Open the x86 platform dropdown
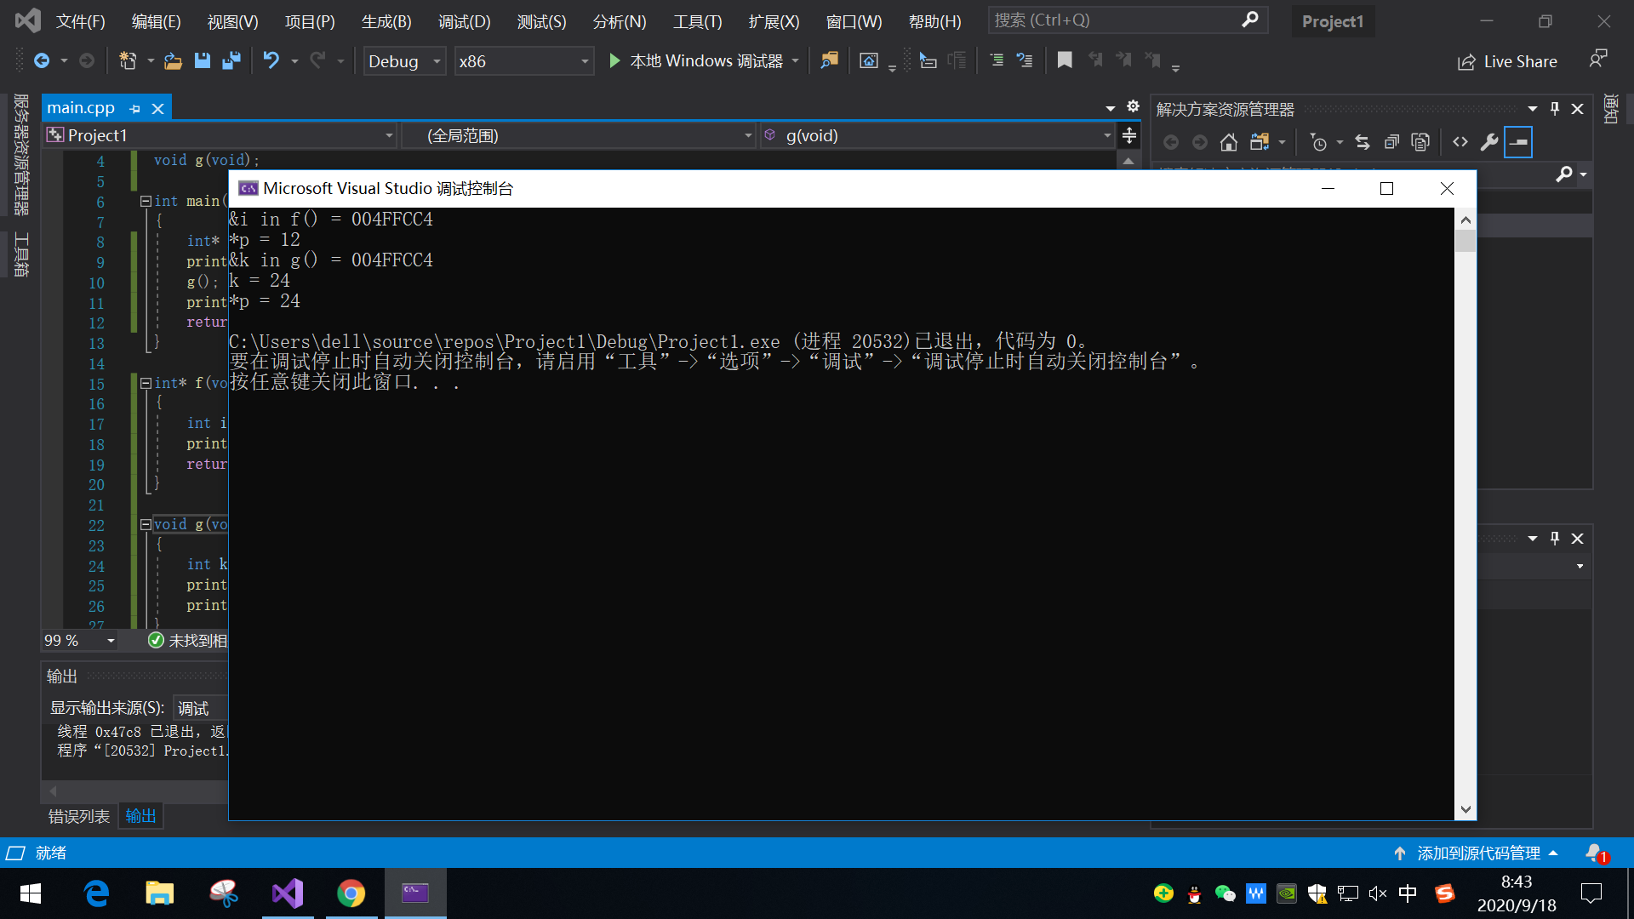The width and height of the screenshot is (1634, 919). pos(523,61)
